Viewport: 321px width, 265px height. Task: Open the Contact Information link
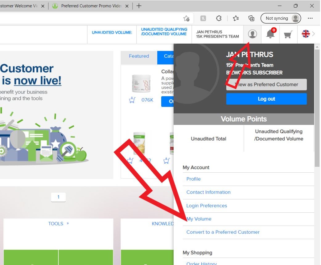tap(208, 192)
